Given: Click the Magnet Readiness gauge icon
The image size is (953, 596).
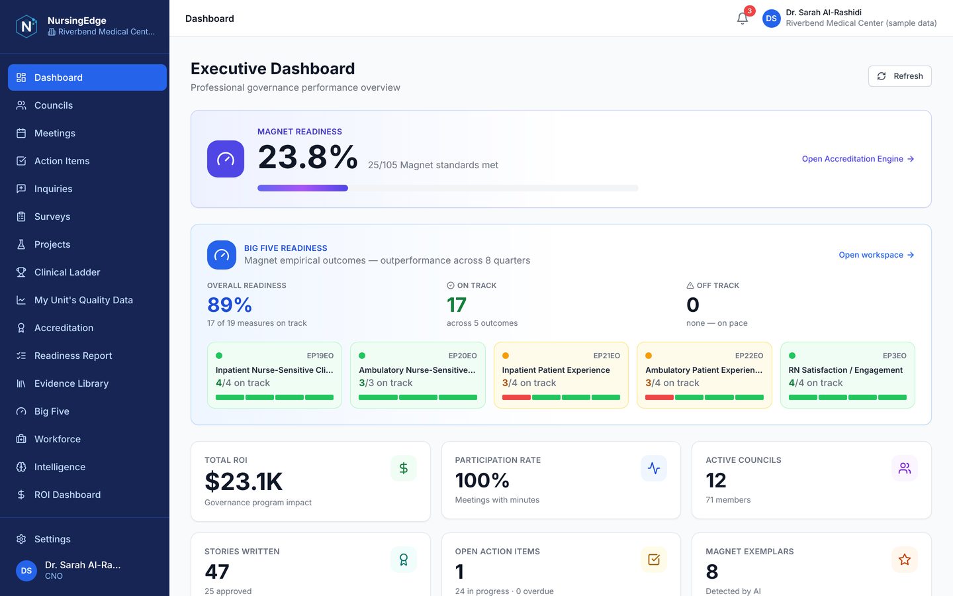Looking at the screenshot, I should [226, 159].
